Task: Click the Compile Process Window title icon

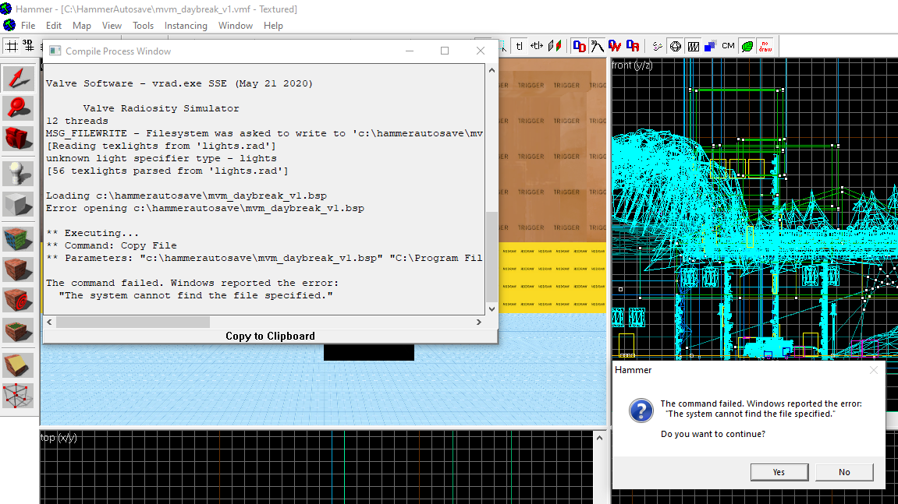Action: [x=55, y=51]
